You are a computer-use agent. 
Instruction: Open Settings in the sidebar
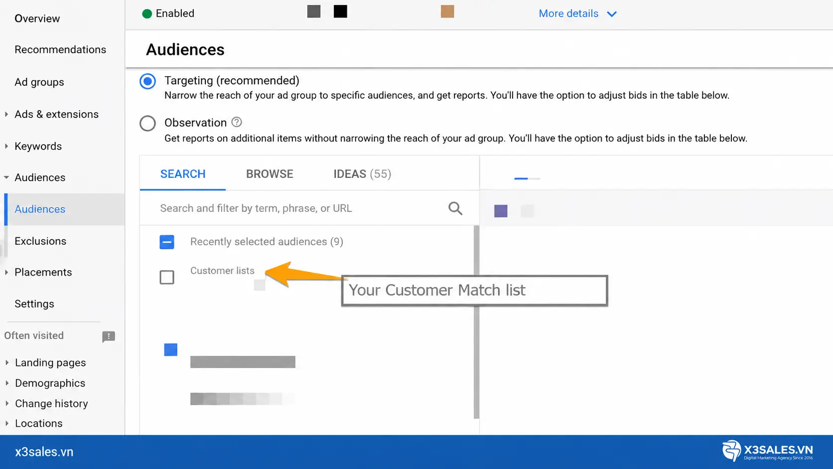coord(34,304)
